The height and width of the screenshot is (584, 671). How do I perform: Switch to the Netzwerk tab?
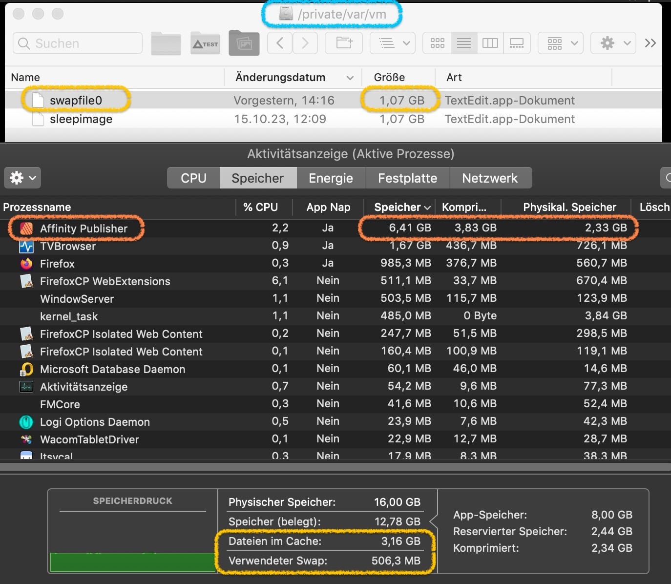click(489, 178)
